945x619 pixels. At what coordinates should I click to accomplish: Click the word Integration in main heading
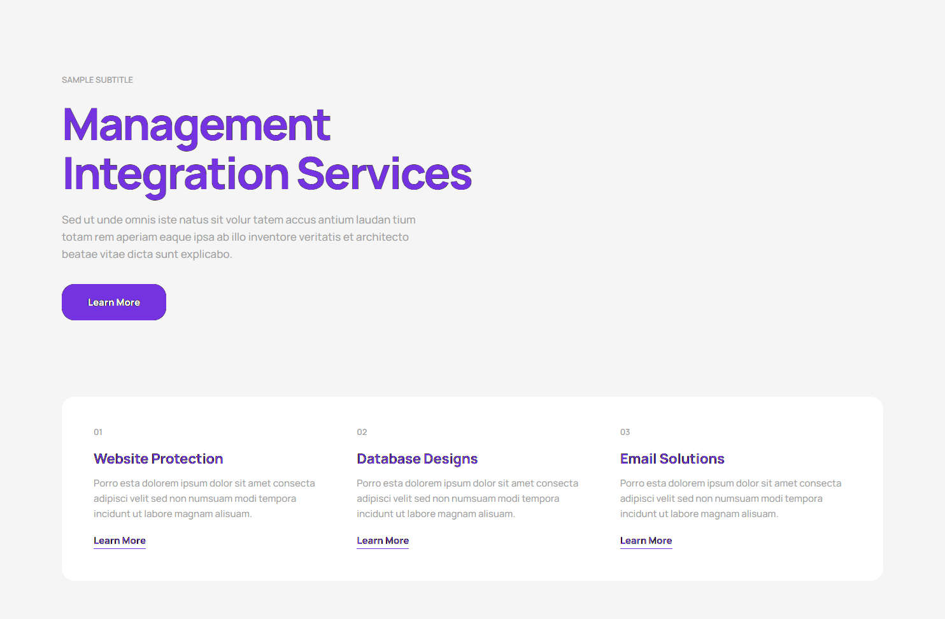tap(176, 174)
